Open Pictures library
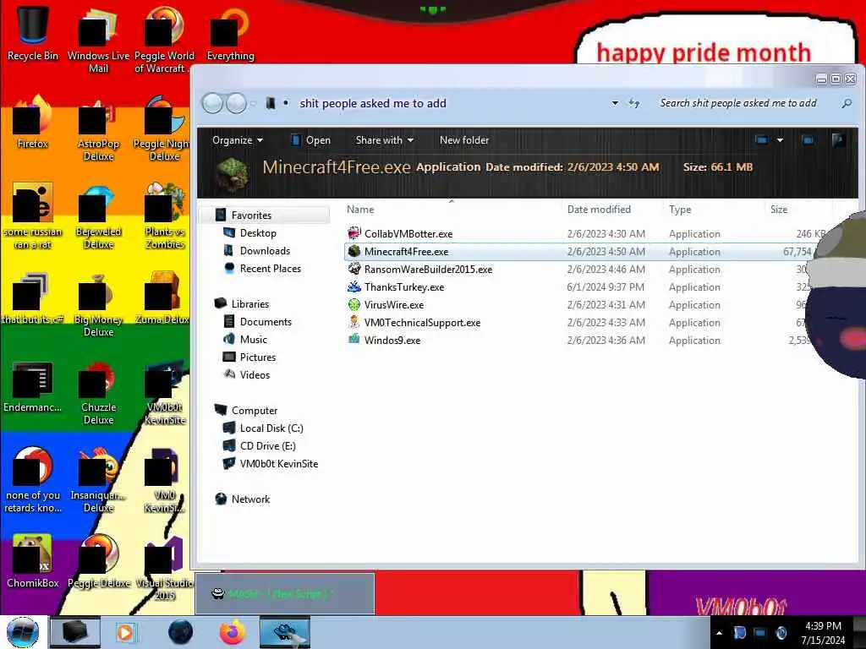The height and width of the screenshot is (649, 866). pyautogui.click(x=258, y=357)
